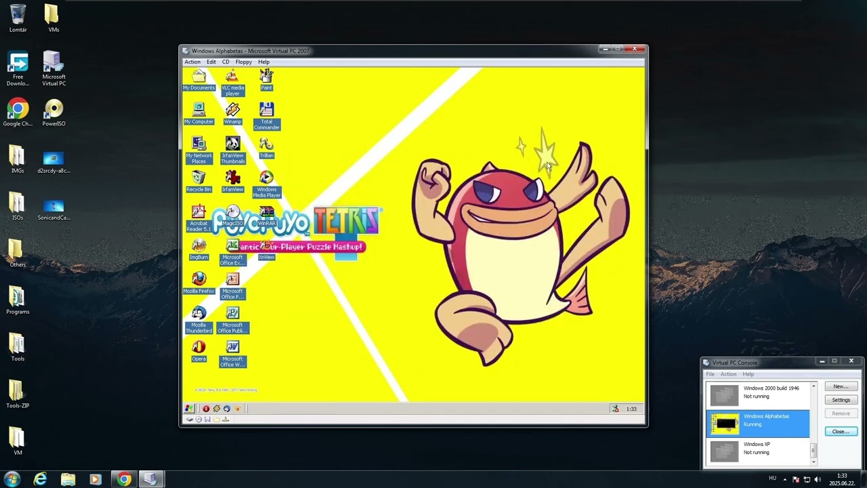Open Microsoft Office Excel shortcut

point(232,252)
